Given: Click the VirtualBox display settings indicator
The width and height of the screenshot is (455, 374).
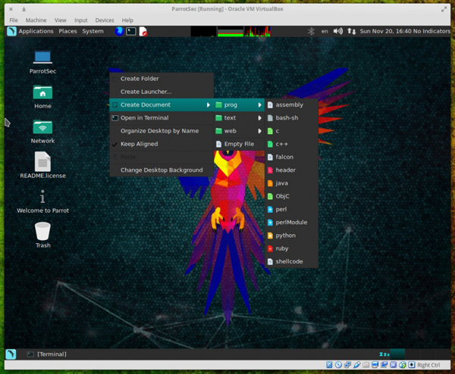Looking at the screenshot, I should 375,365.
